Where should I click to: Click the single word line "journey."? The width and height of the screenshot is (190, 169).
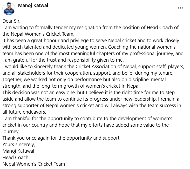coord(10,132)
